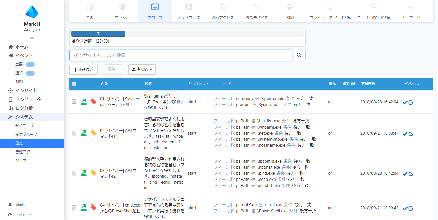This screenshot has width=438, height=220.
Task: Open 設定 in the sidebar
Action: (x=32, y=143)
